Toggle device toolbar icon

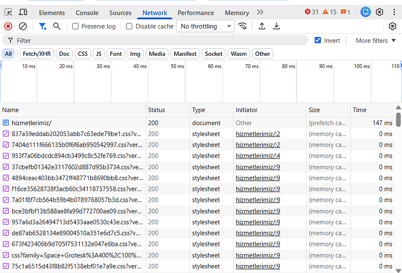click(x=23, y=12)
